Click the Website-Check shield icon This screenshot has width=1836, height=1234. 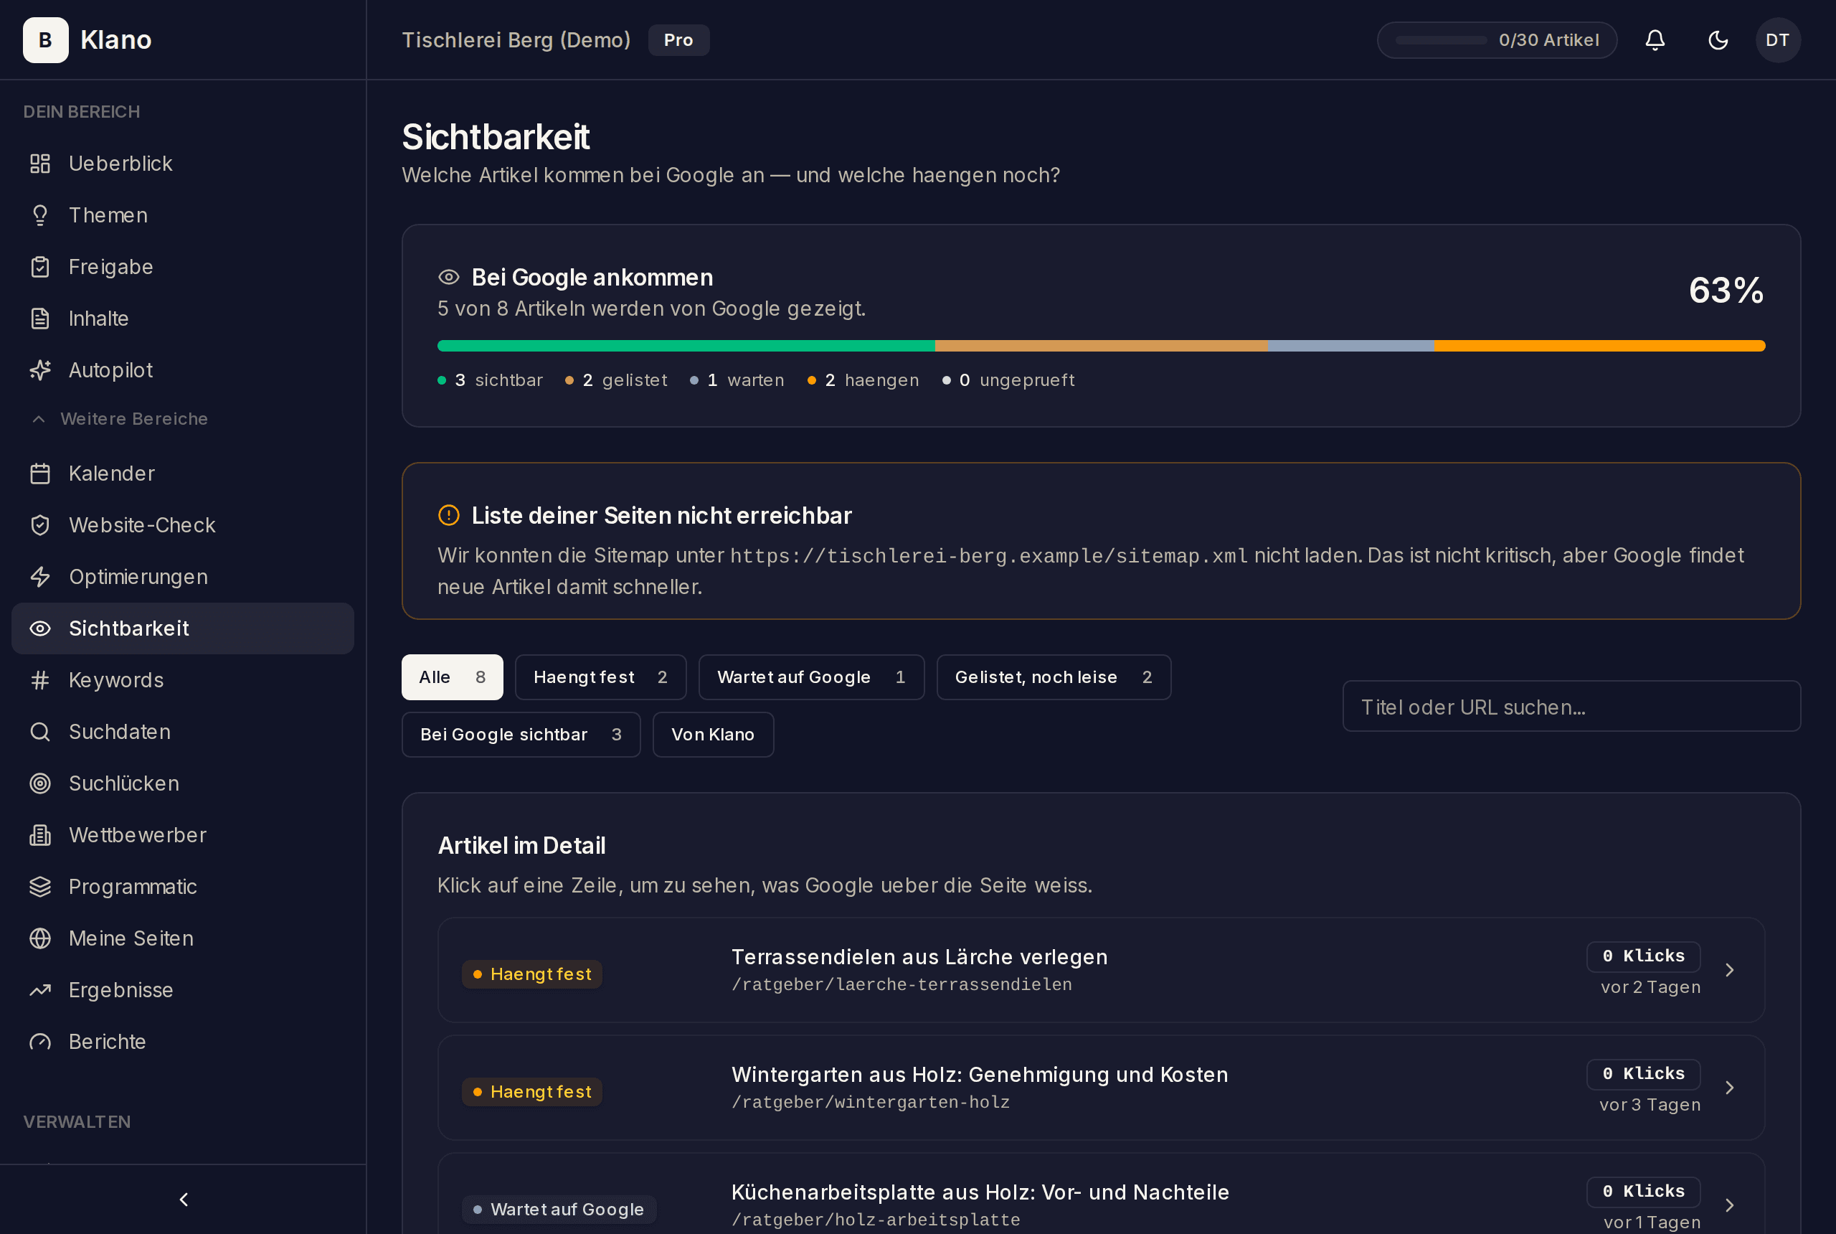(40, 526)
